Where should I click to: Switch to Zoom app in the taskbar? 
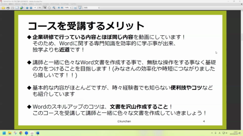[x=26, y=133]
